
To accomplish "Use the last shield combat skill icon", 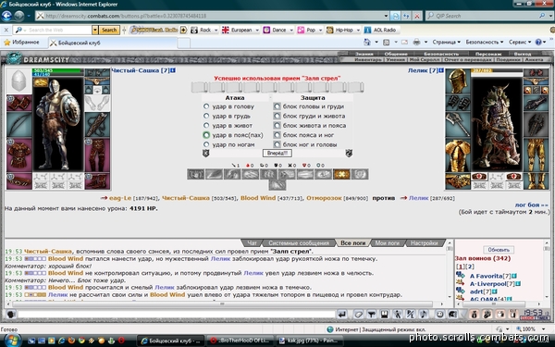I will pos(360,174).
